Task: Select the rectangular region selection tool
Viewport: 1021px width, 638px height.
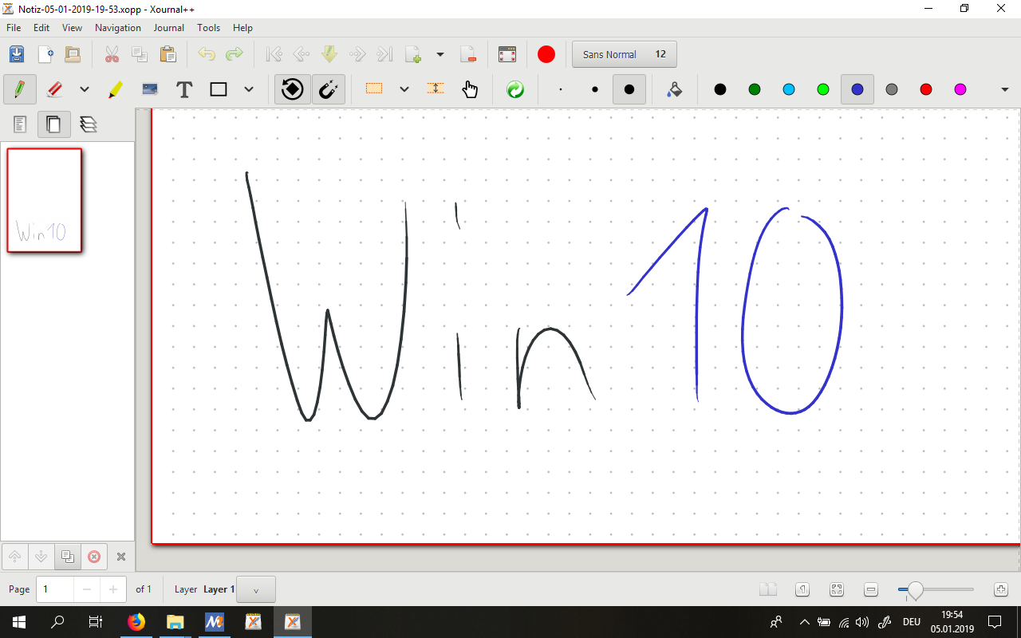Action: coord(374,89)
